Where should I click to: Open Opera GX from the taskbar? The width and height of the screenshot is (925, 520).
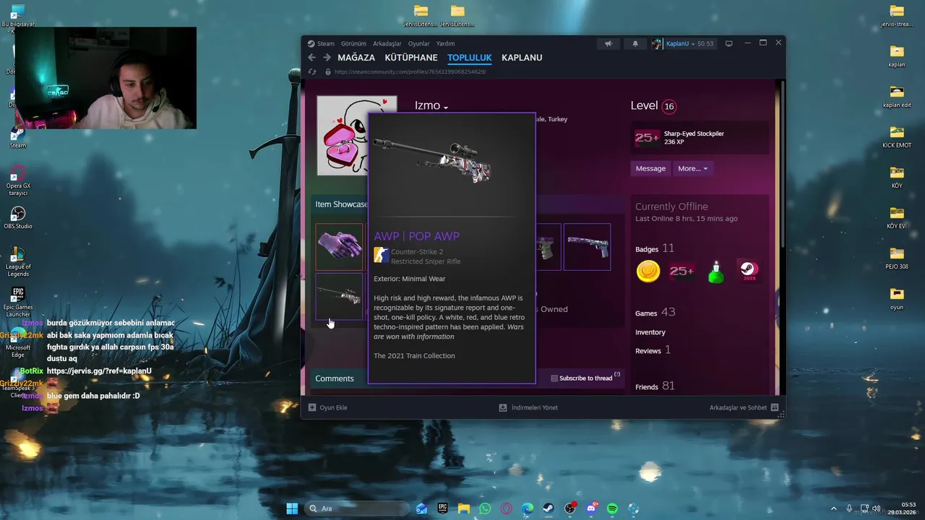tap(507, 508)
